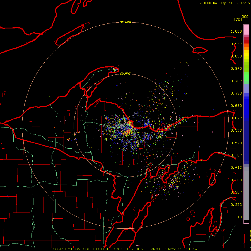
Task: Click the 0.733 scale value
Action: [236, 93]
